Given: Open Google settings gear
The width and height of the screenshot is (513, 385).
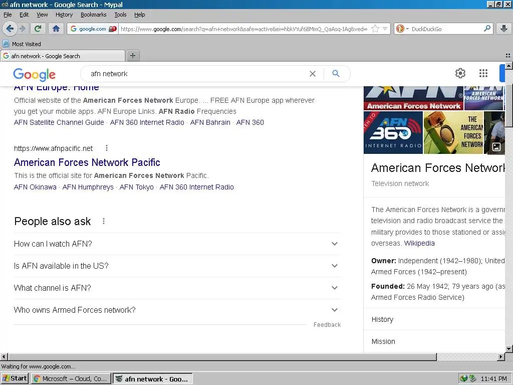Looking at the screenshot, I should click(460, 73).
